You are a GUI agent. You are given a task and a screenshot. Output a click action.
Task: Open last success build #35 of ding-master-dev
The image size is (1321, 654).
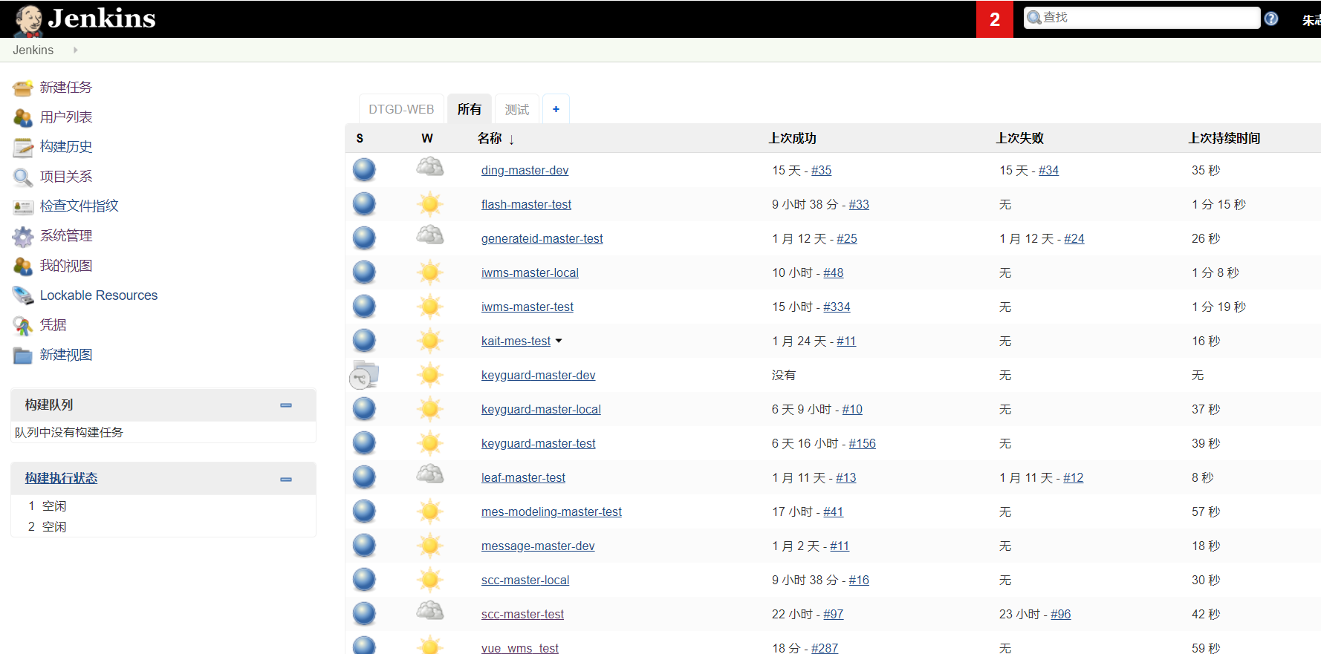(x=821, y=170)
